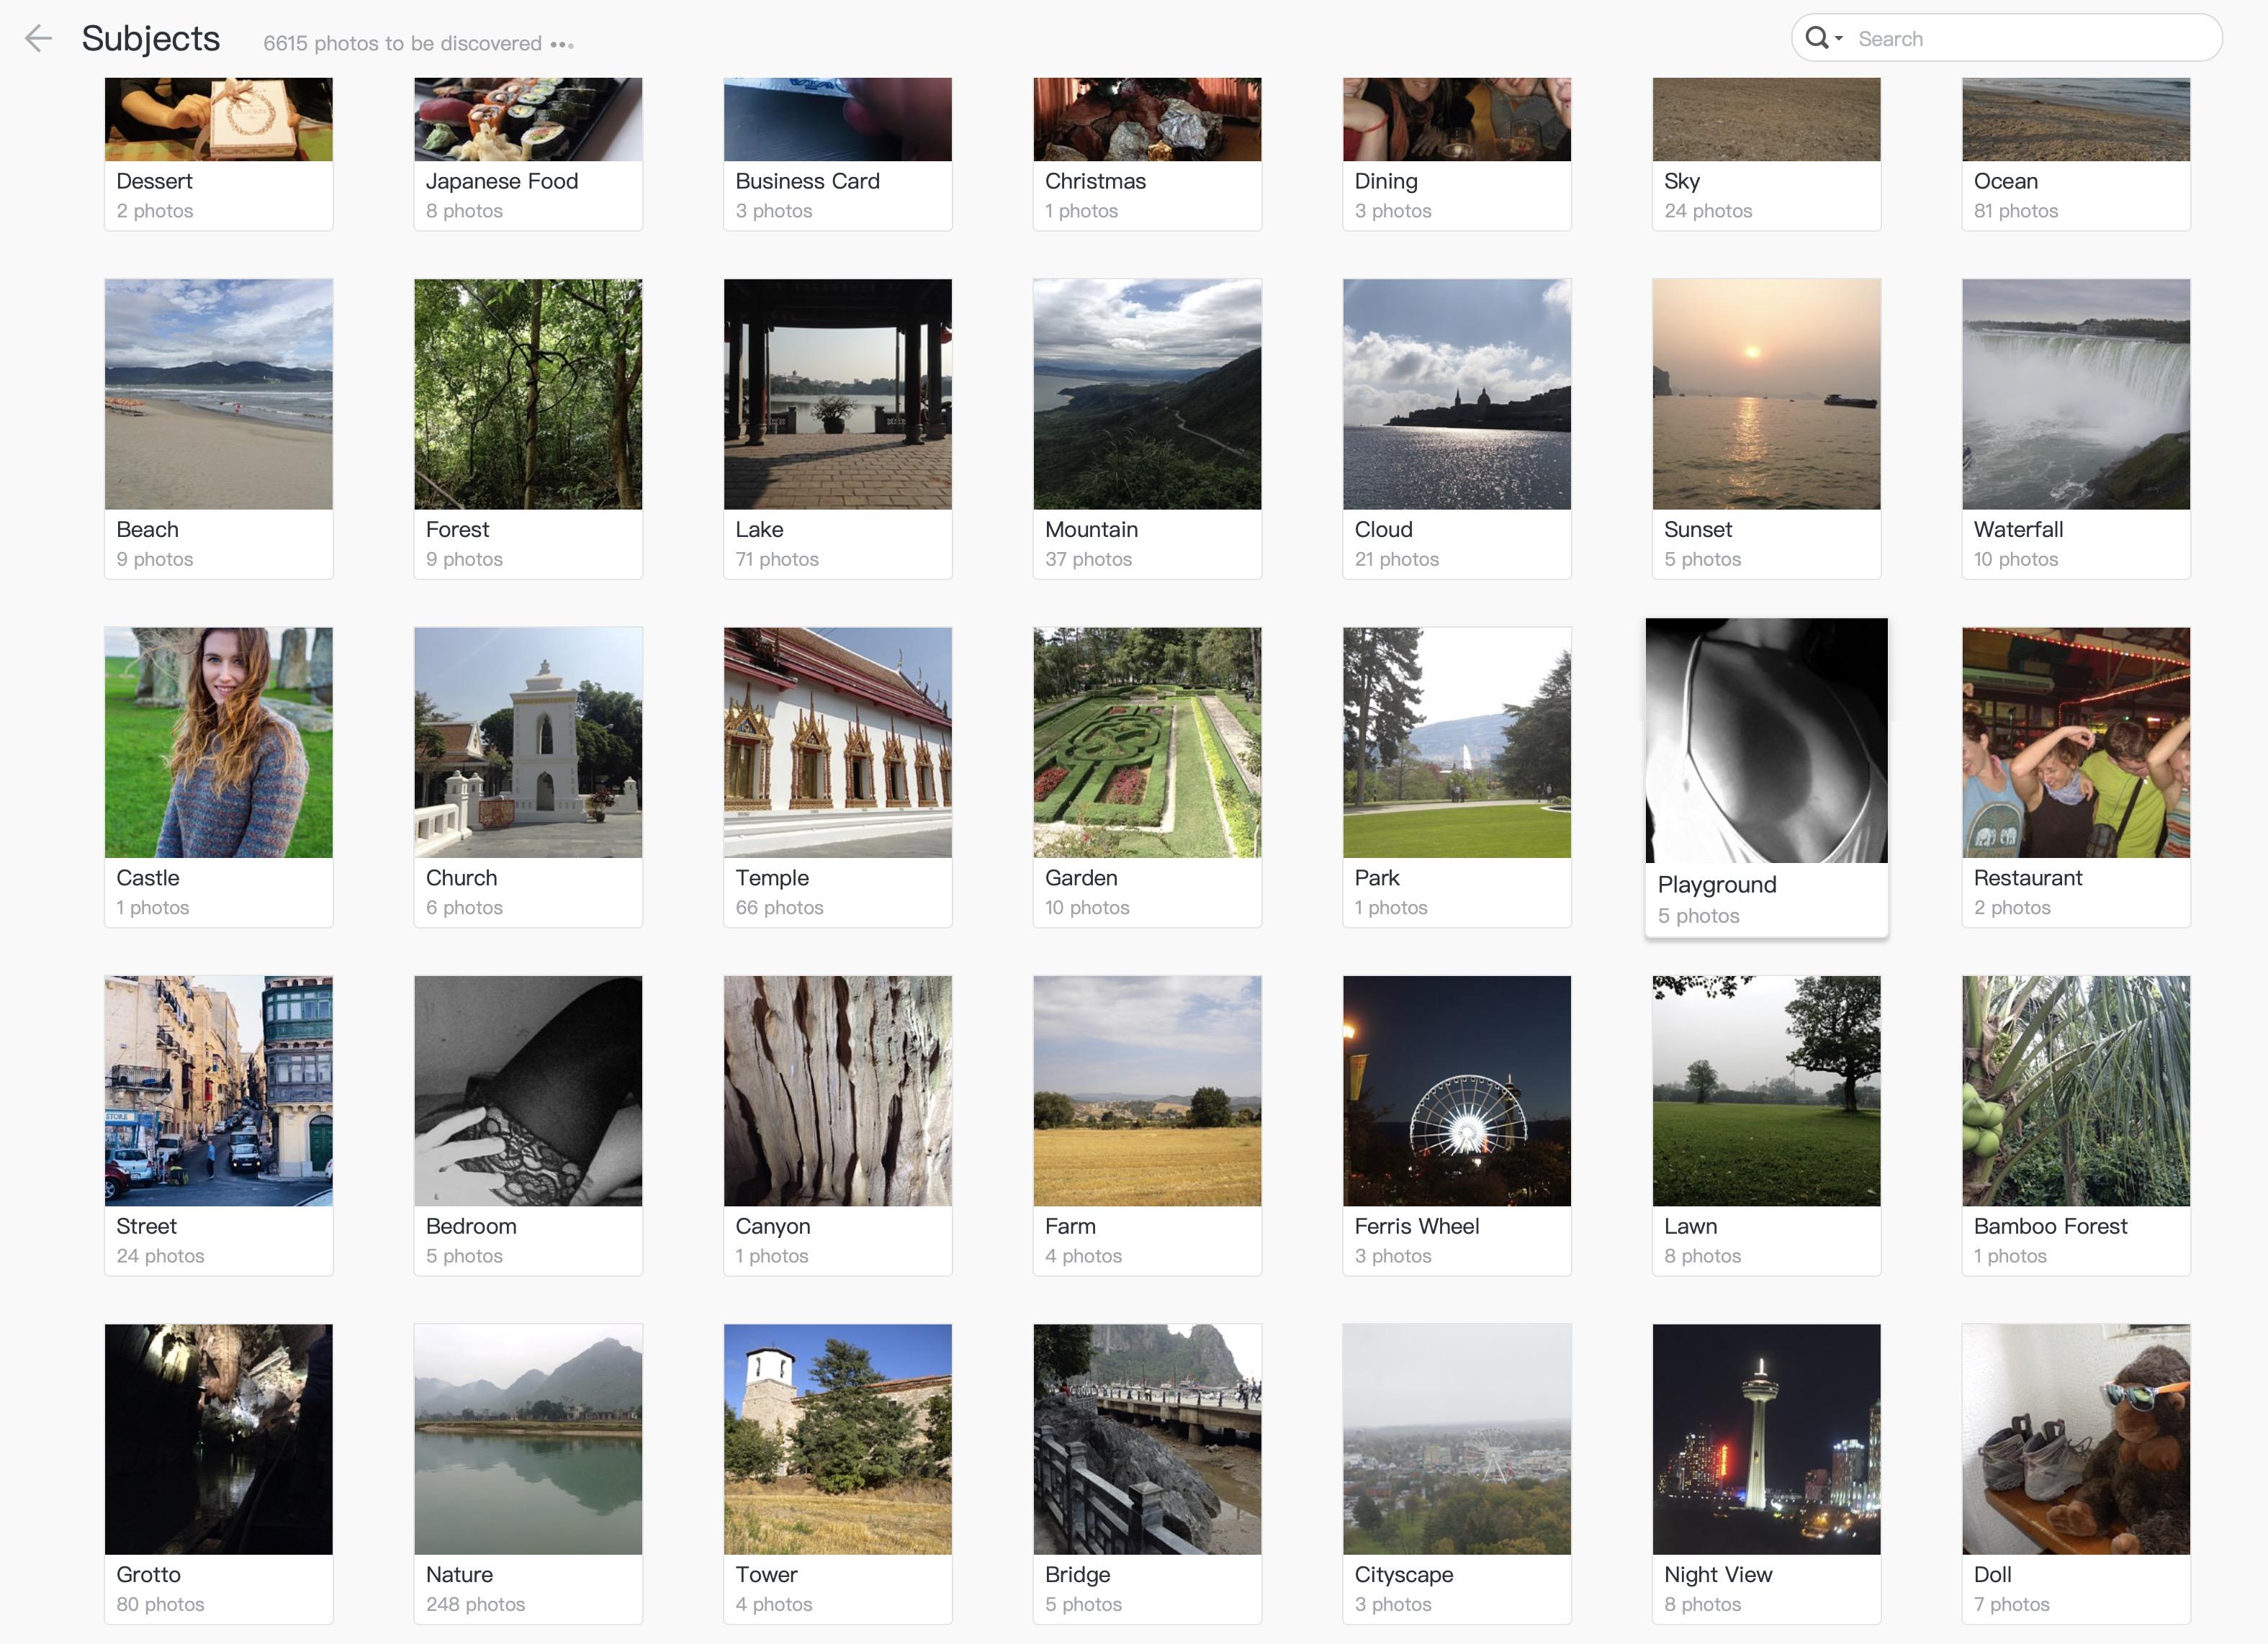Open search options dropdown by magnifier icon

coord(1823,38)
